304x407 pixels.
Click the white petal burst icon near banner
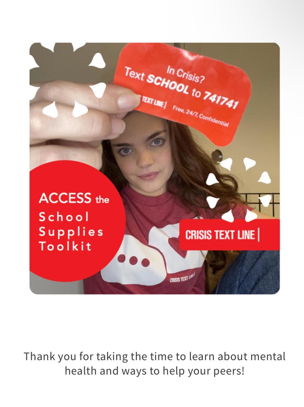(x=238, y=189)
